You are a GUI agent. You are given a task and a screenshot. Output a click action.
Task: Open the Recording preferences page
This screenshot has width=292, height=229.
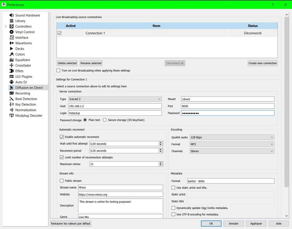23,93
